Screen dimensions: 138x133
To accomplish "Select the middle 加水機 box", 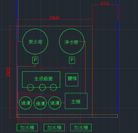I will [54, 128].
